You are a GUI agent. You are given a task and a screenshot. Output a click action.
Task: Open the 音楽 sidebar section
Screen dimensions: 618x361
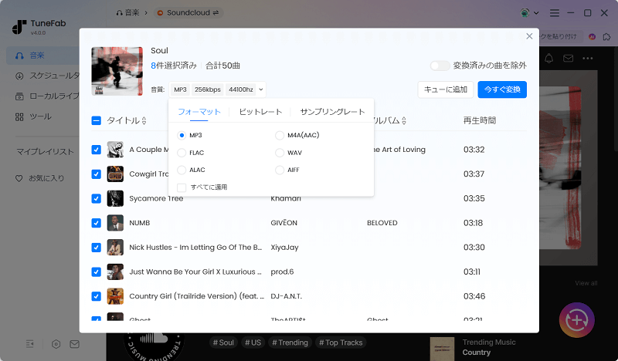(x=42, y=56)
